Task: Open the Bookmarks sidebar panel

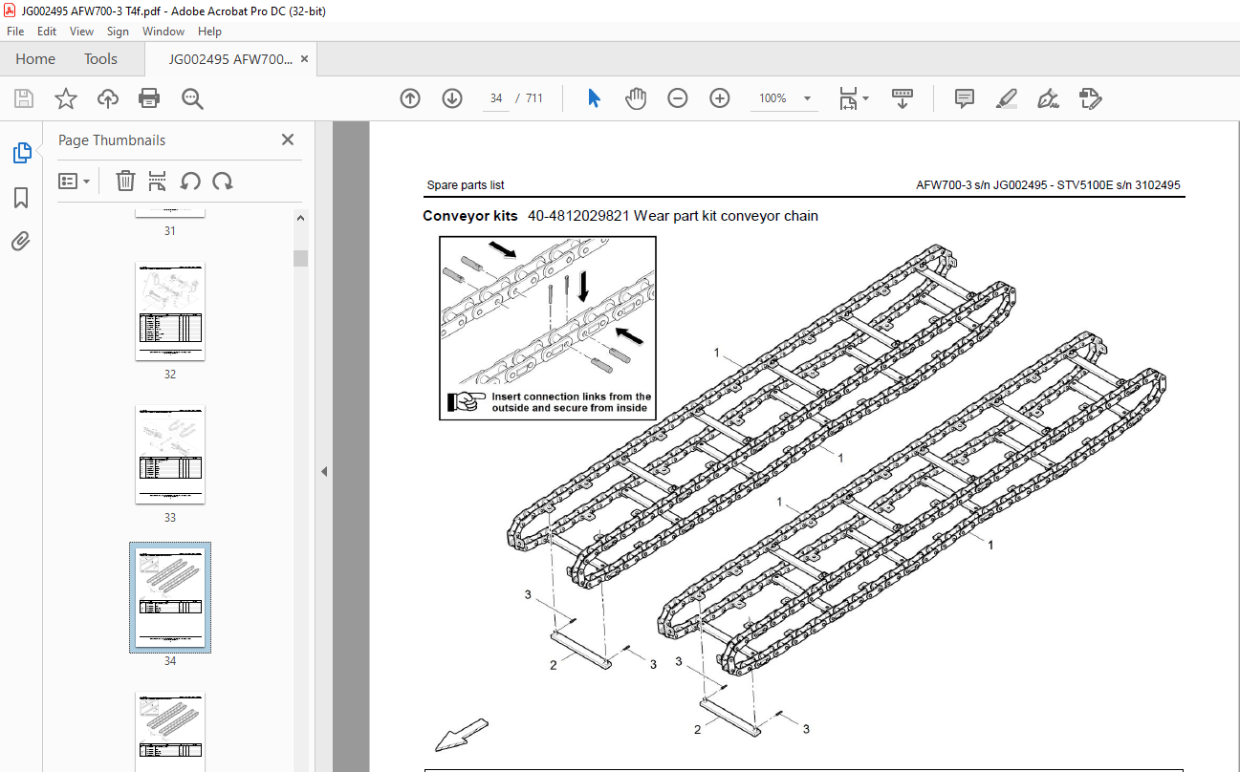Action: [21, 198]
